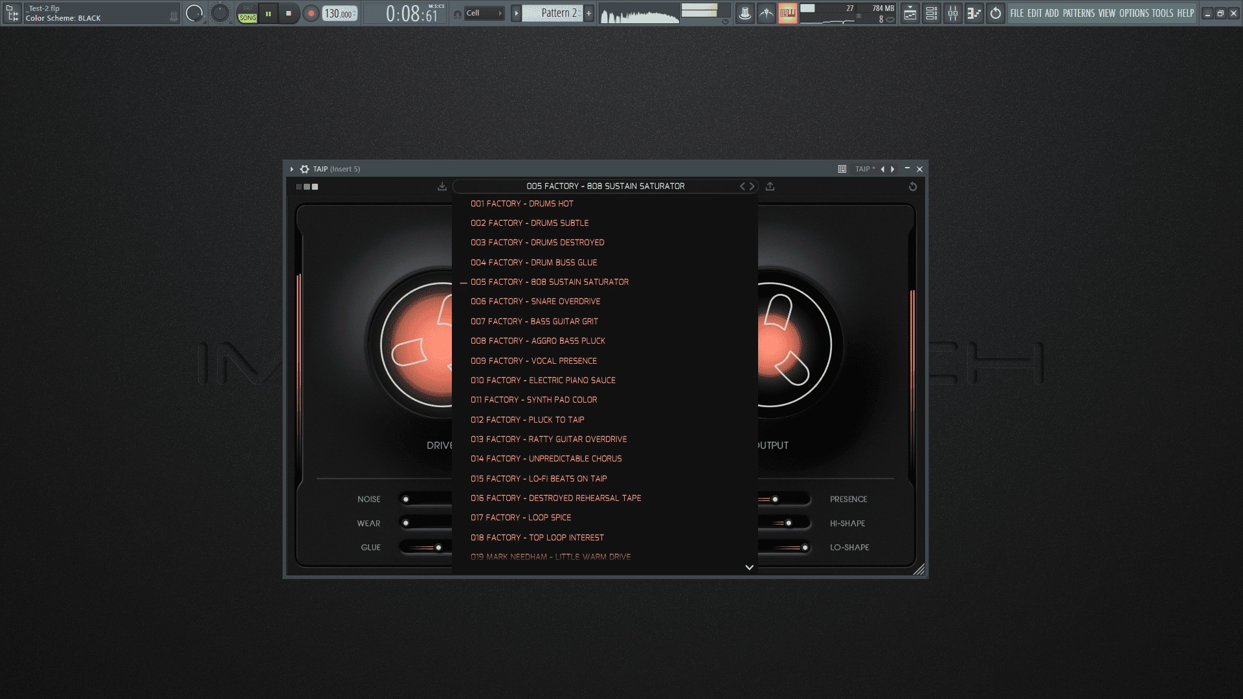Open the TOOLS menu
The image size is (1243, 699).
pyautogui.click(x=1163, y=13)
